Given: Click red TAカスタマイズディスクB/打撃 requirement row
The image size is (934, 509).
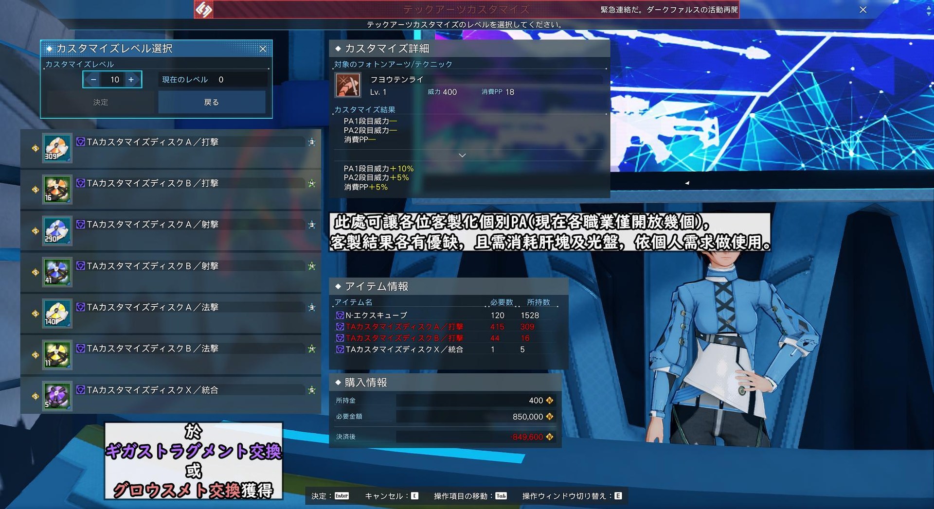Looking at the screenshot, I should click(x=447, y=338).
